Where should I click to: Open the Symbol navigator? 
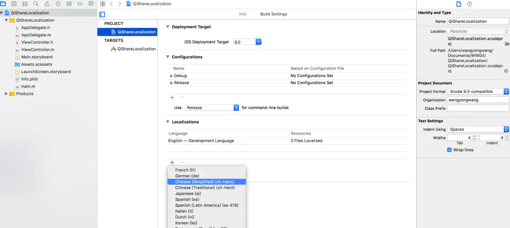pyautogui.click(x=25, y=4)
